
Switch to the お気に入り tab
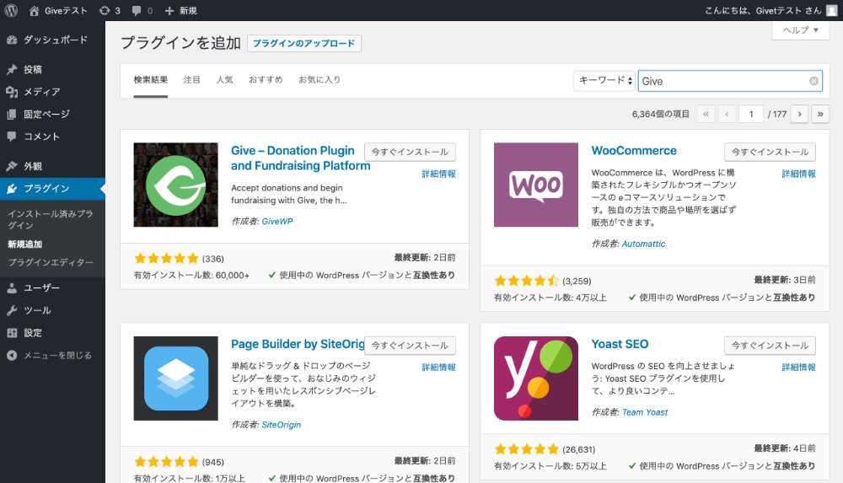(x=319, y=79)
